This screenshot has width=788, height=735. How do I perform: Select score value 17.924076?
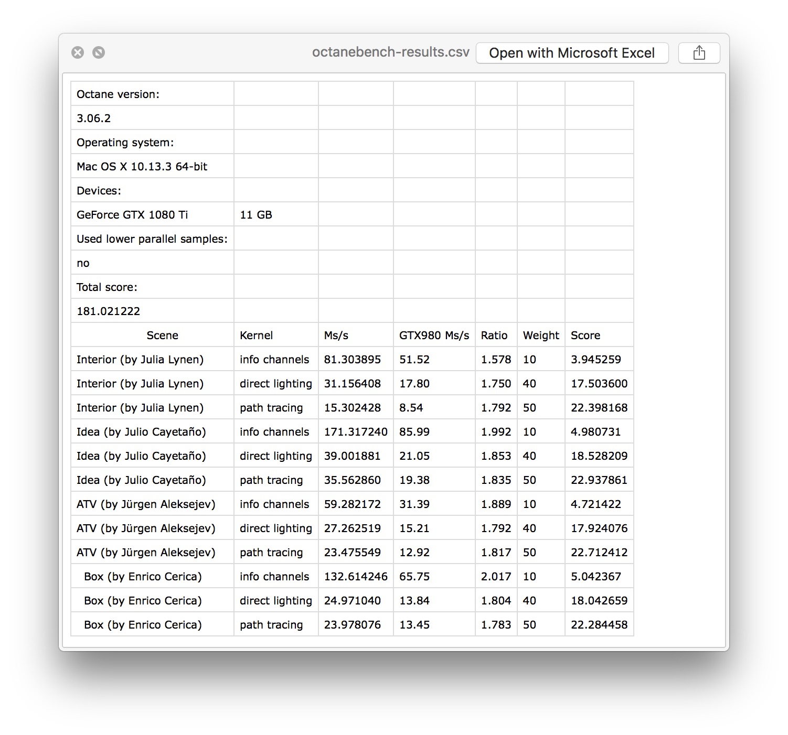coord(599,528)
